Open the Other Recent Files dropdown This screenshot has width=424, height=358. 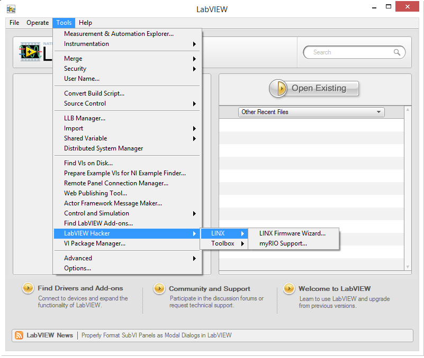point(311,112)
